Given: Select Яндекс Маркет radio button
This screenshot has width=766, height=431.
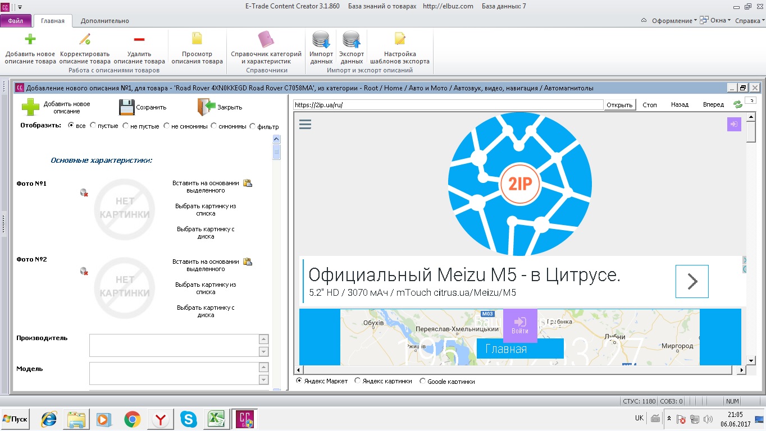Looking at the screenshot, I should coord(299,380).
